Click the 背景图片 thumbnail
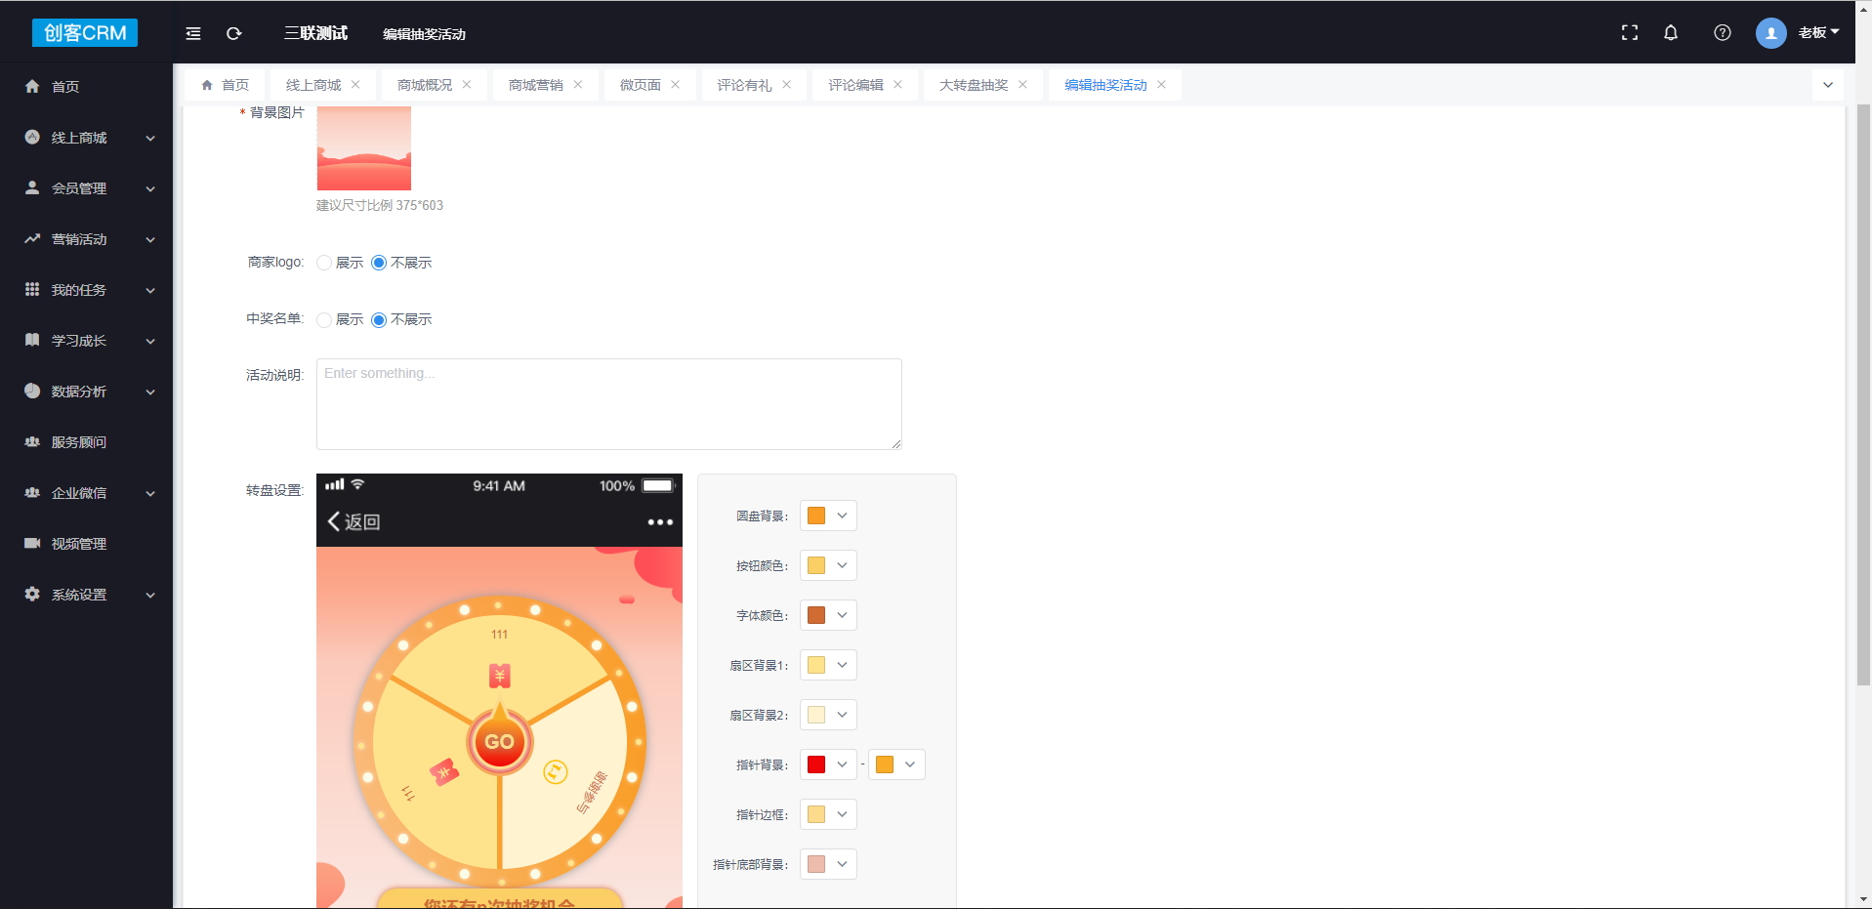This screenshot has height=909, width=1872. pyautogui.click(x=364, y=148)
